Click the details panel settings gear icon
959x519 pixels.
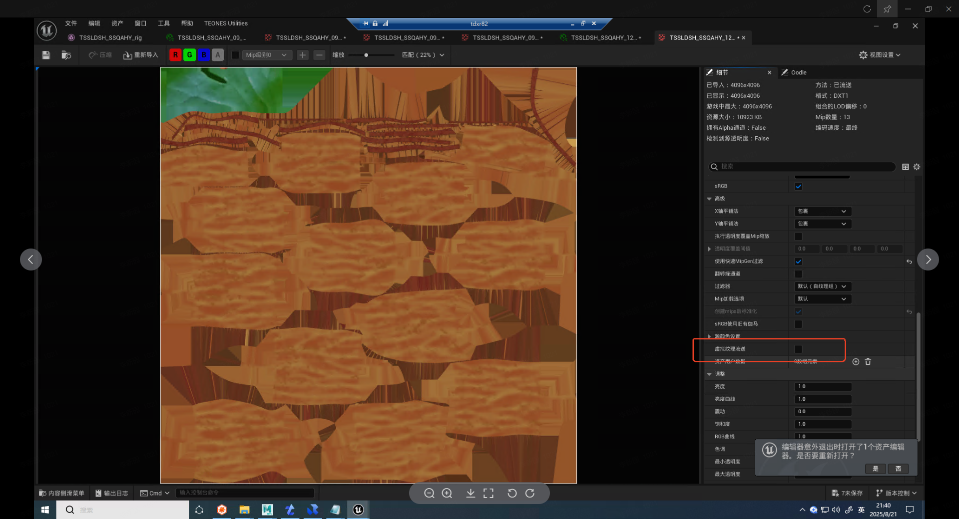(917, 167)
